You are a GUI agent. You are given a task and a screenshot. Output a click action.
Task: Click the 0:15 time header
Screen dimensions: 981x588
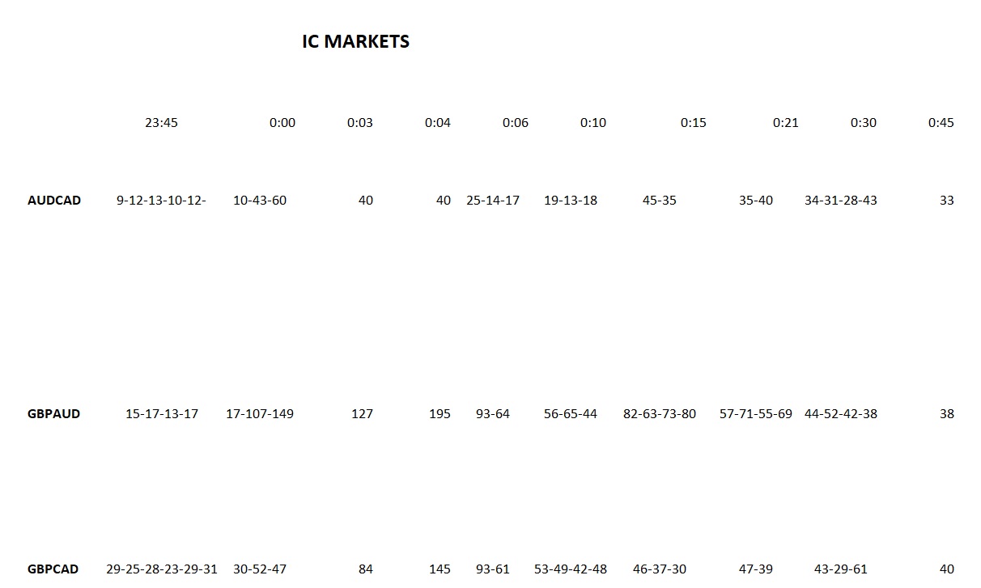[x=694, y=123]
